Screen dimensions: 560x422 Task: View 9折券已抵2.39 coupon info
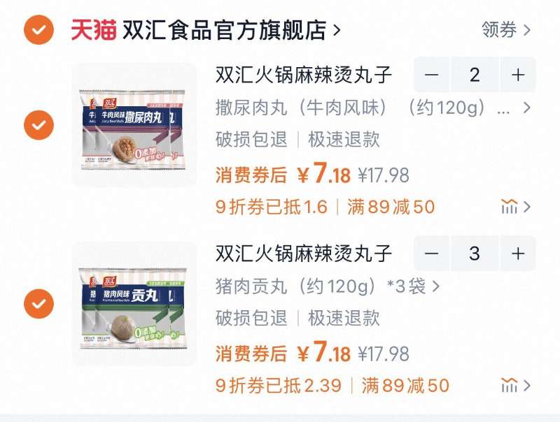(279, 385)
